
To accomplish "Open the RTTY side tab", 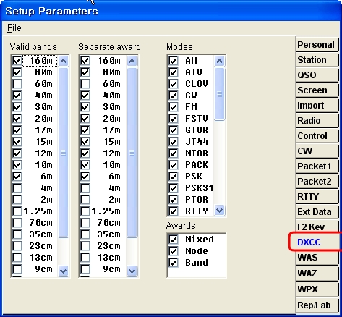I will coord(317,197).
